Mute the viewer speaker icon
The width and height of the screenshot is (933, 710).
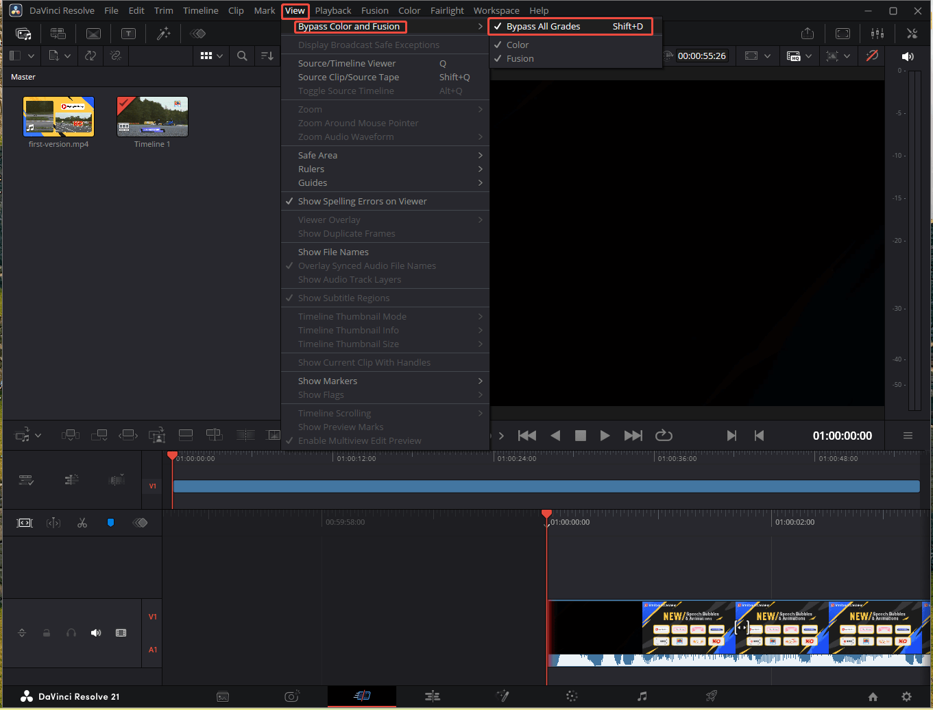point(908,56)
